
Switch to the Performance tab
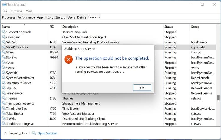[x=26, y=17]
